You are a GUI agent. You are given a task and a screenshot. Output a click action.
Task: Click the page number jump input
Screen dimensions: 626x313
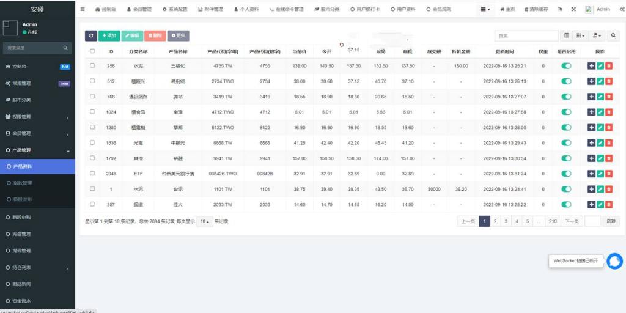593,221
